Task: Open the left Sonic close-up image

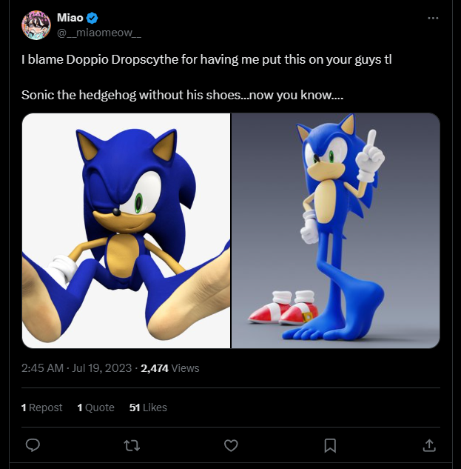Action: tap(126, 230)
